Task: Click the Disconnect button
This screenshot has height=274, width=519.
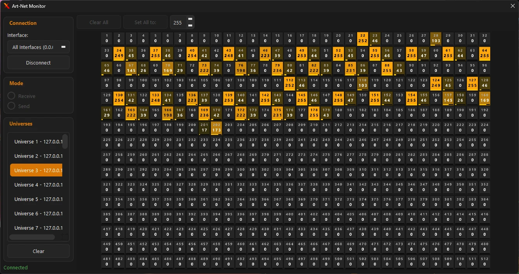Action: 39,63
